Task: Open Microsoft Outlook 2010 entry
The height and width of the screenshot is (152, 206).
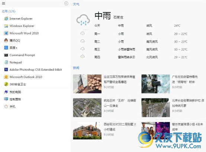Action: click(x=26, y=77)
